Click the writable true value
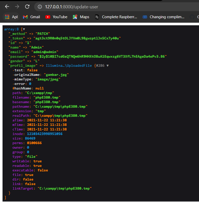The width and height of the screenshot is (199, 202). [x=37, y=161]
